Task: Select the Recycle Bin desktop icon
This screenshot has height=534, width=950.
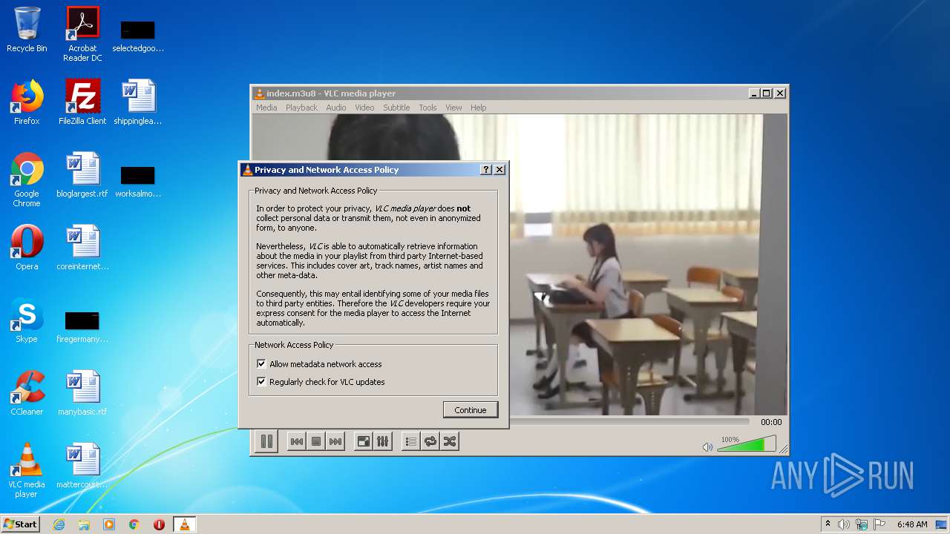Action: tap(27, 30)
